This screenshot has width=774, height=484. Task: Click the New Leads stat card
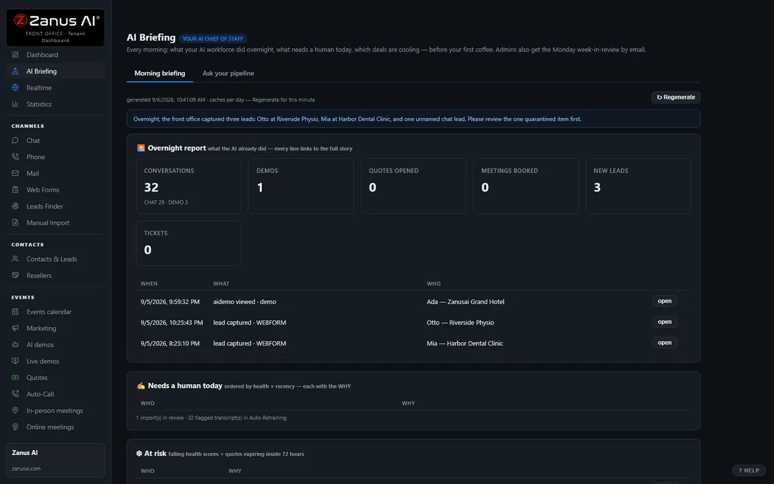coord(639,187)
